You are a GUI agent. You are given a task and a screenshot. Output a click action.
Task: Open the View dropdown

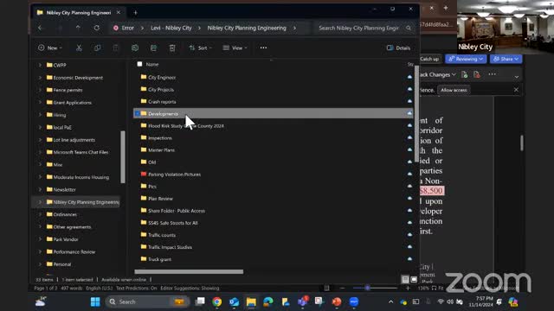[235, 48]
